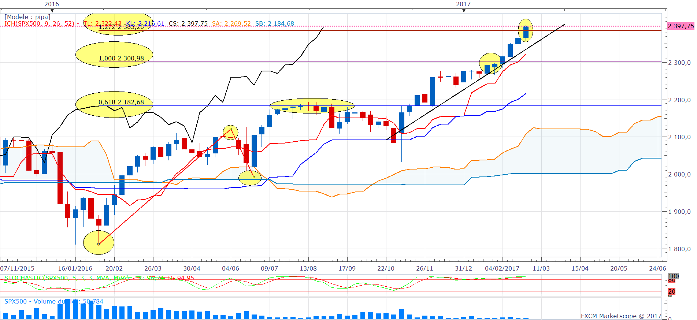The image size is (697, 320).
Task: Select the grey 100 stochastic level tag
Action: click(x=673, y=276)
